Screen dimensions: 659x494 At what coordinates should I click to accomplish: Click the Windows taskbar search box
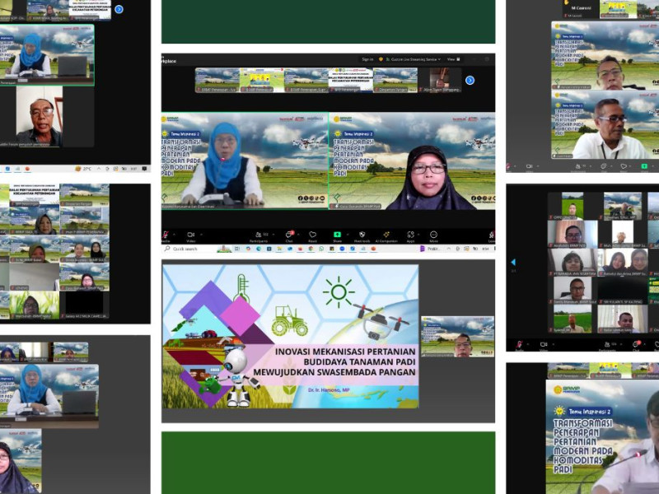coord(185,249)
